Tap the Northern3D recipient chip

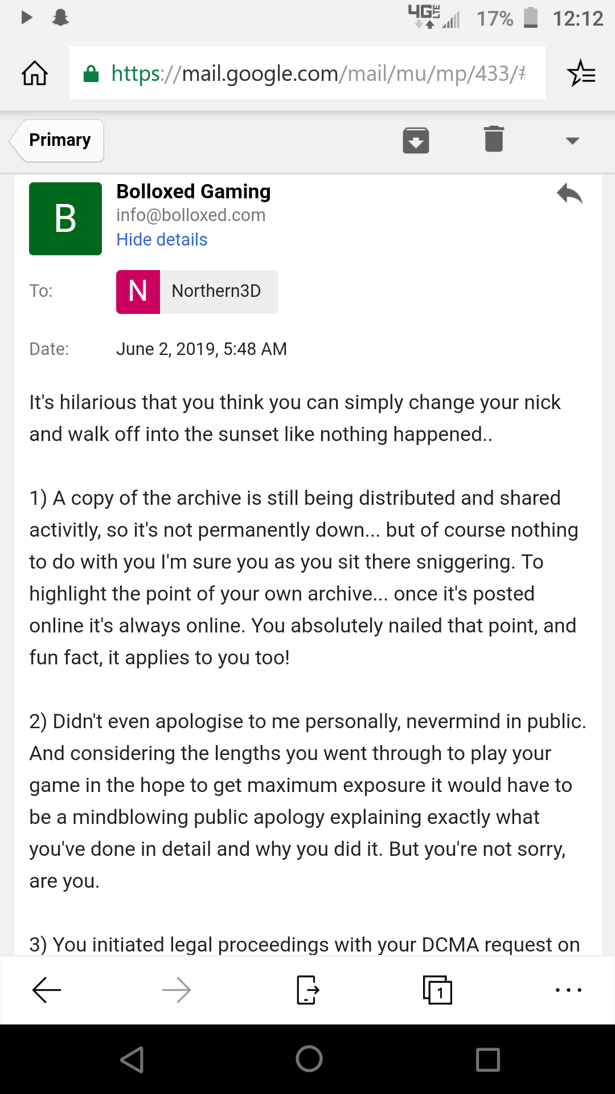(197, 292)
